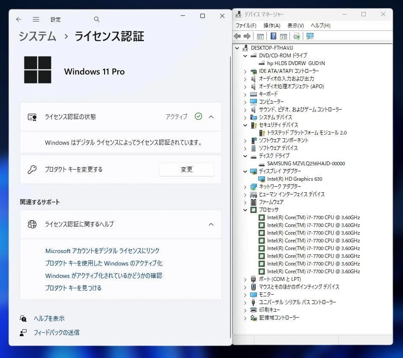
Task: Open the 操作 menu in Device Manager
Action: (272, 25)
